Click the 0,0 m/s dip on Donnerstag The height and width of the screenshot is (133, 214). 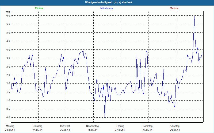point(105,117)
